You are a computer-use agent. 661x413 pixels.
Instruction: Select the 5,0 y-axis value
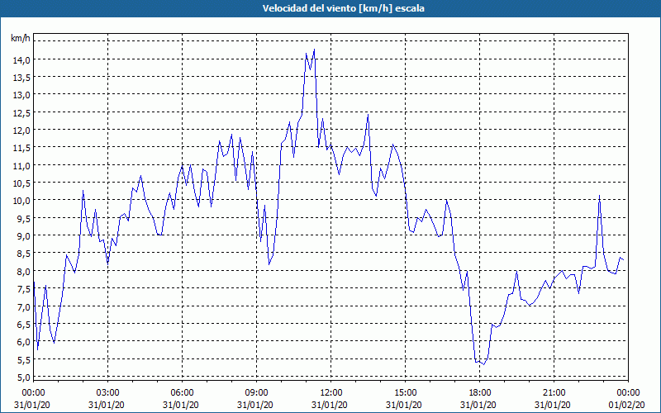pyautogui.click(x=23, y=377)
